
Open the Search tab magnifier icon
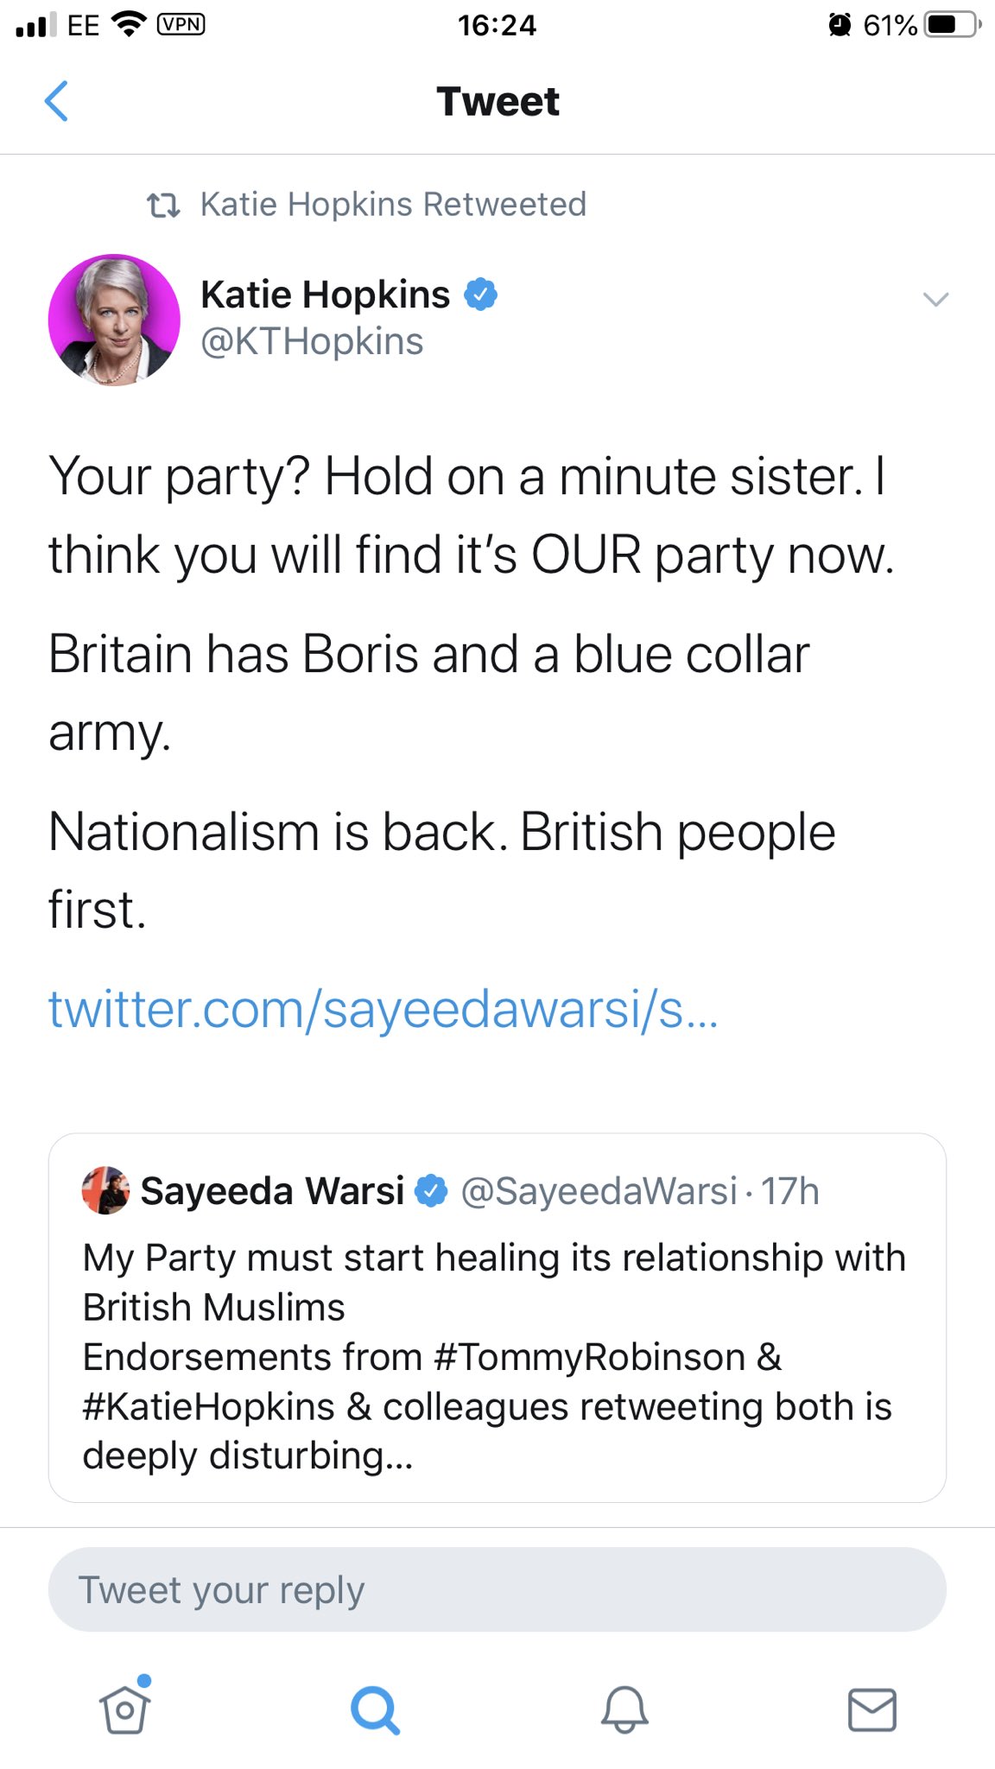pyautogui.click(x=375, y=1709)
